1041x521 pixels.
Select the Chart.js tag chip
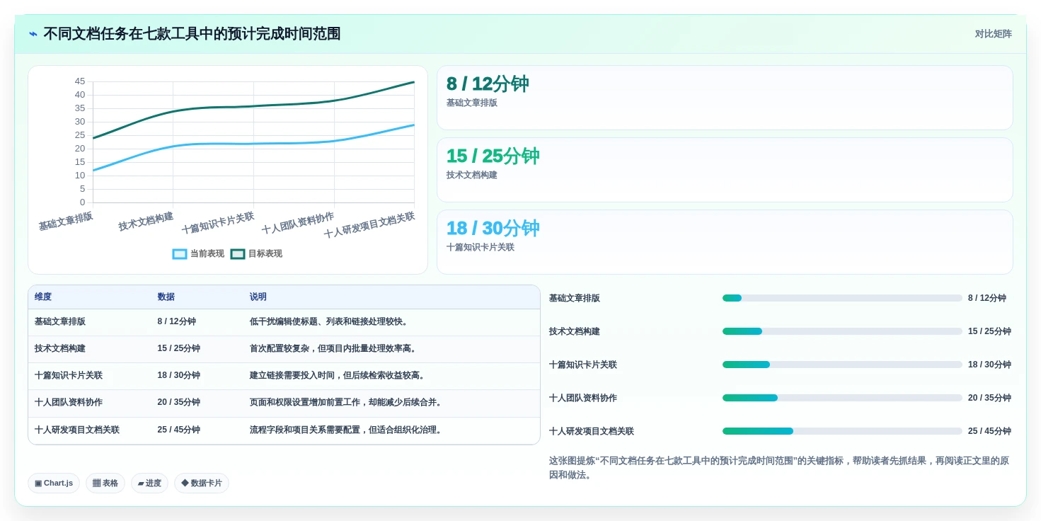coord(54,483)
